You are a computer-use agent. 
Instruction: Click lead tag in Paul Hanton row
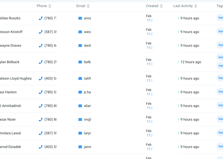[x=220, y=91]
